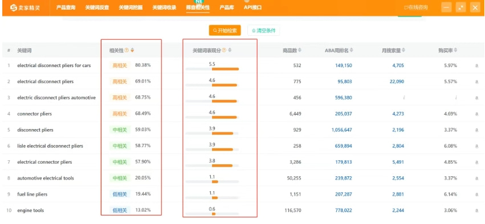The image size is (485, 224).
Task: Click keyword fuel line pliers
Action: click(x=32, y=194)
